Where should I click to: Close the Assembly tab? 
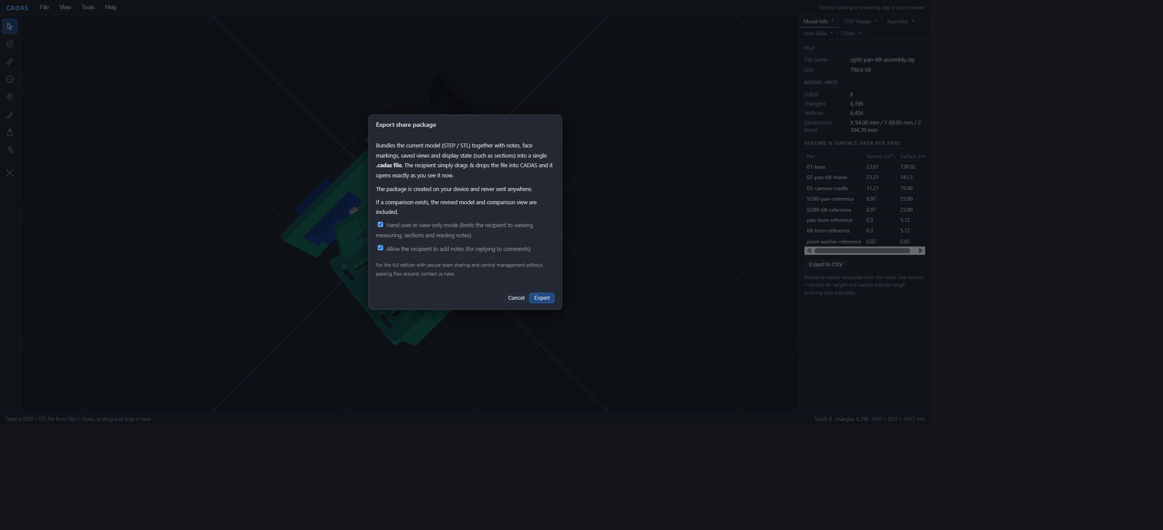913,21
